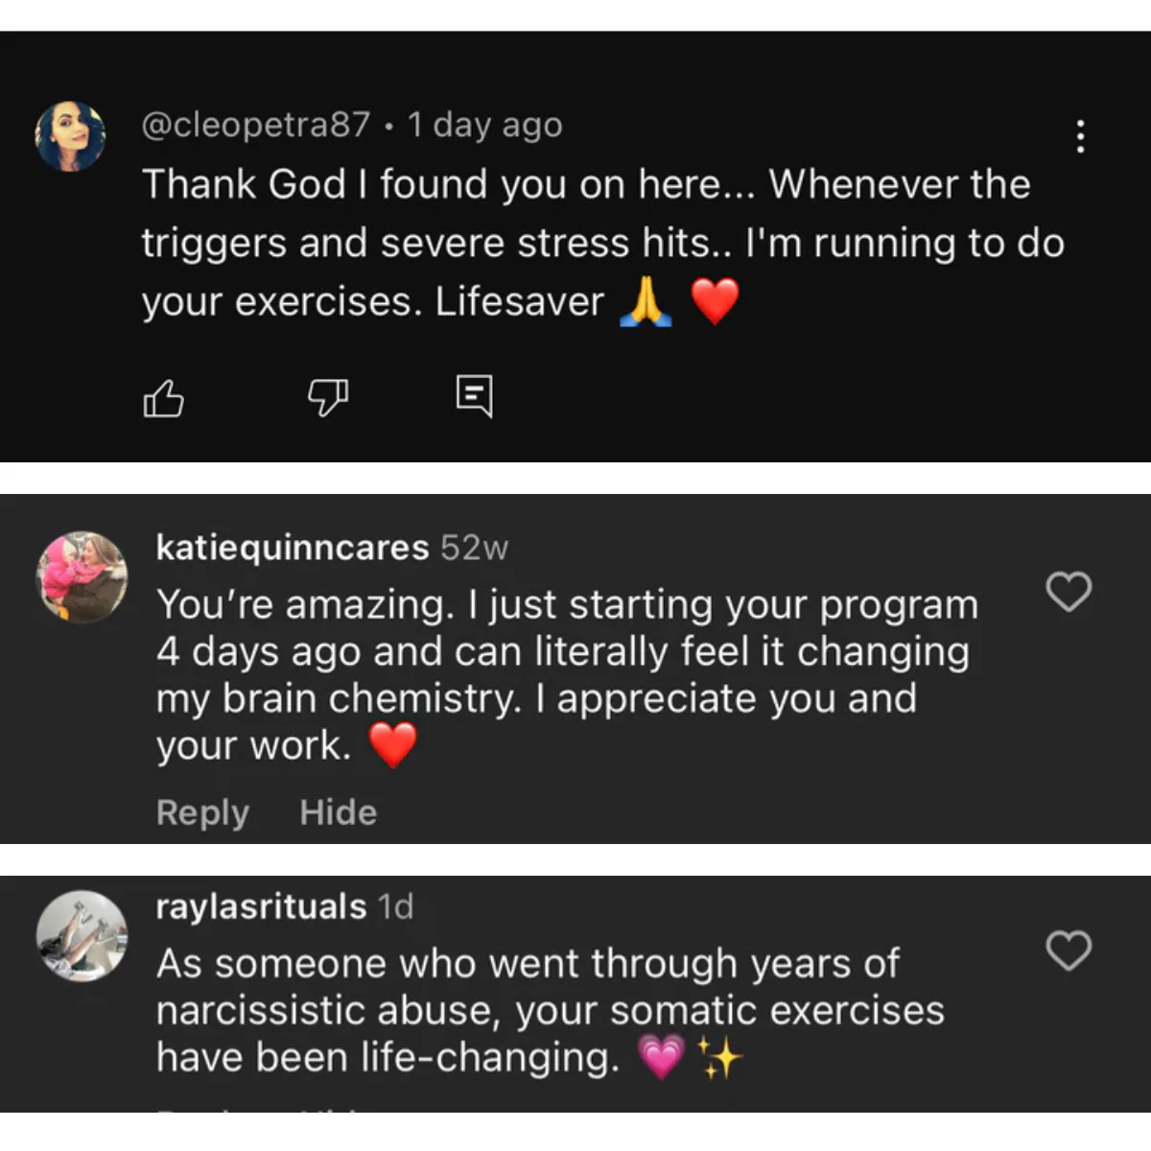Click the 1d timestamp beside raylasrituals
This screenshot has height=1151, width=1151.
pos(395,906)
